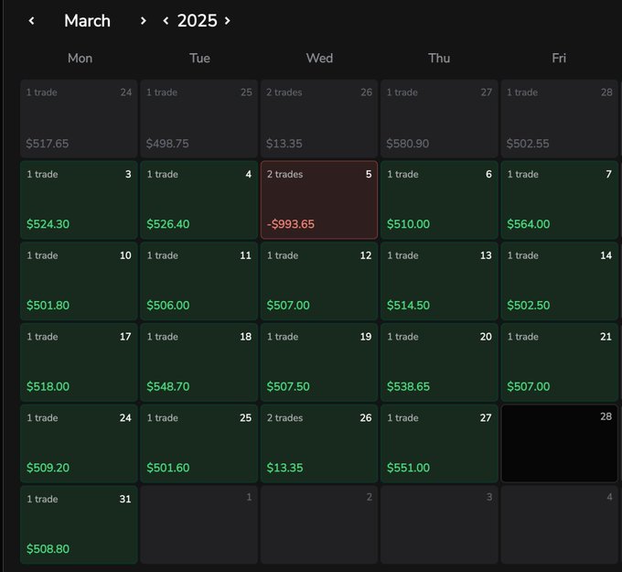Click the 2025 year label
Viewport: 622px width, 572px height.
(x=198, y=21)
